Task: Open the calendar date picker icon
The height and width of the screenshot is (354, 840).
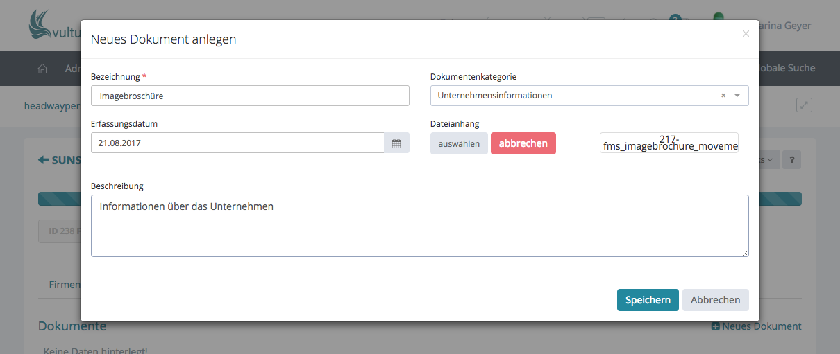Action: point(396,143)
